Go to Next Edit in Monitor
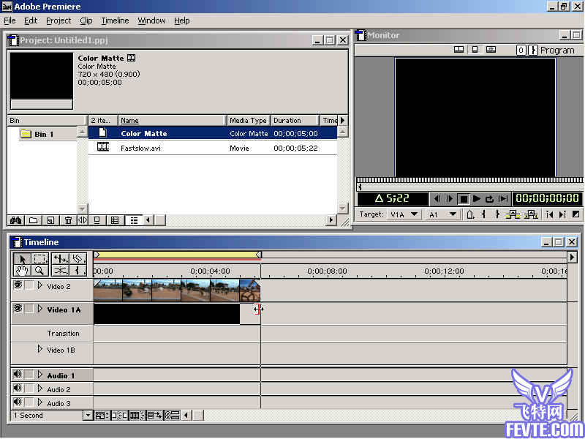585x439 pixels. [562, 214]
